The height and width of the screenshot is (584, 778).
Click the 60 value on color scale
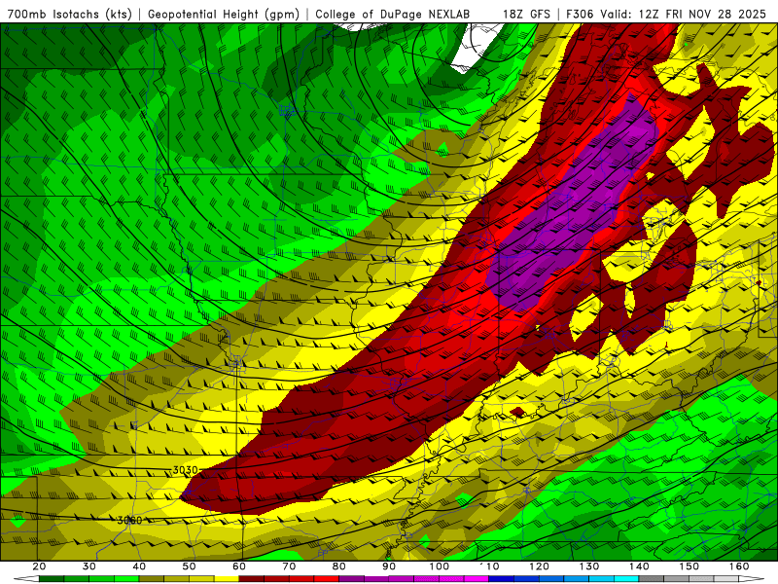pyautogui.click(x=239, y=566)
